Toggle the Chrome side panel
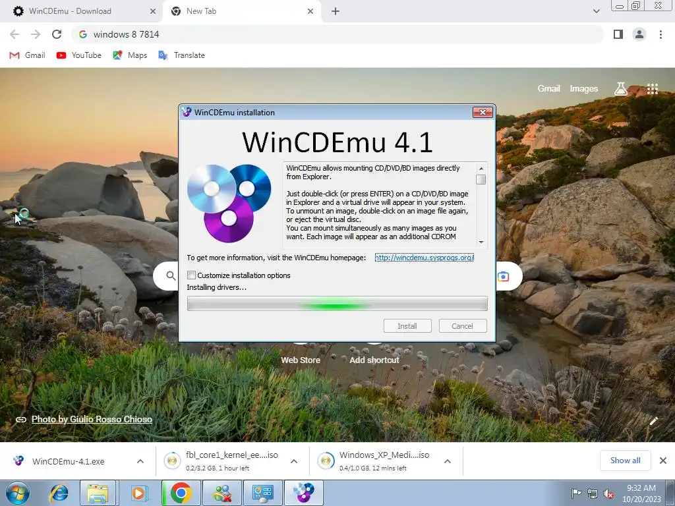 (618, 34)
